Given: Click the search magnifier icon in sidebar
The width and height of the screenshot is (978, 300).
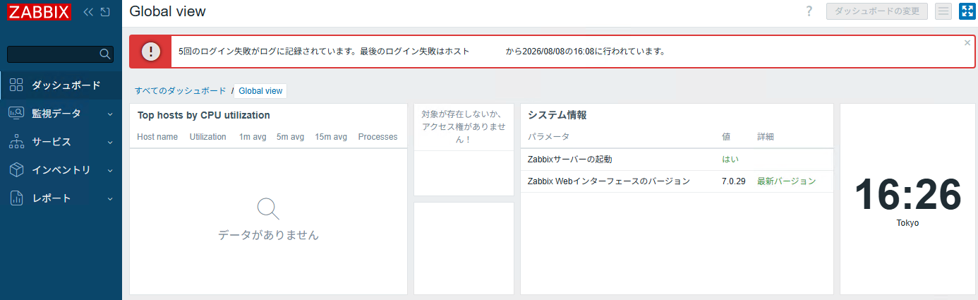Looking at the screenshot, I should click(105, 54).
